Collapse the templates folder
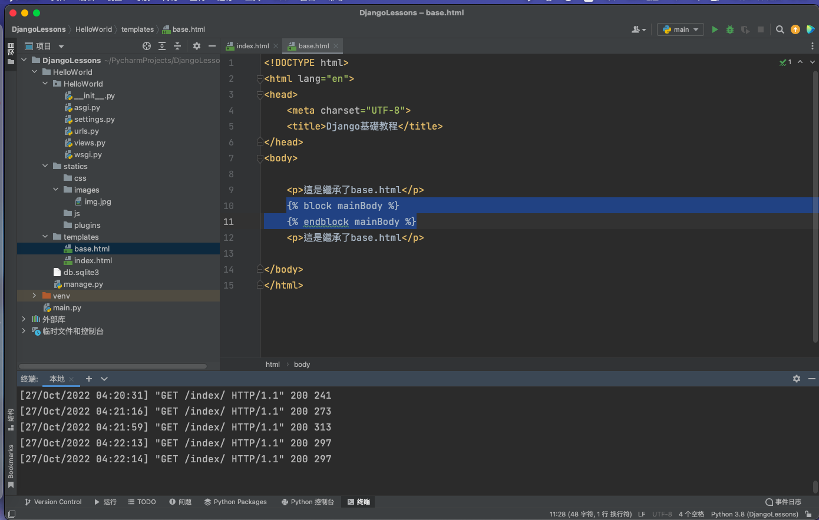This screenshot has height=520, width=819. click(45, 237)
